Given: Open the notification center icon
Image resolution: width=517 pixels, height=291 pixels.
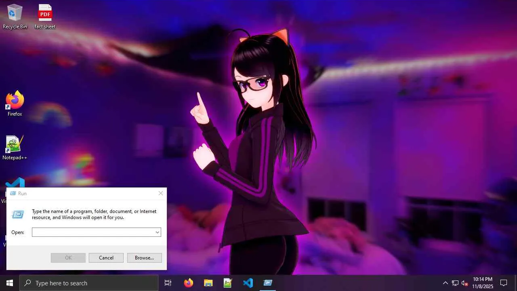Looking at the screenshot, I should click(x=504, y=283).
